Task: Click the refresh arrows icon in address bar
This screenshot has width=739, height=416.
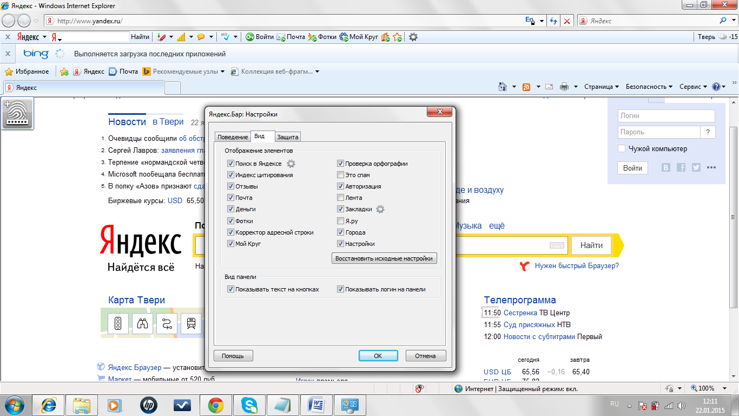Action: [553, 21]
